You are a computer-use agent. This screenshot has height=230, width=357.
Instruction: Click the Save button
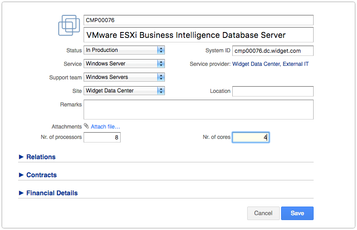(297, 213)
